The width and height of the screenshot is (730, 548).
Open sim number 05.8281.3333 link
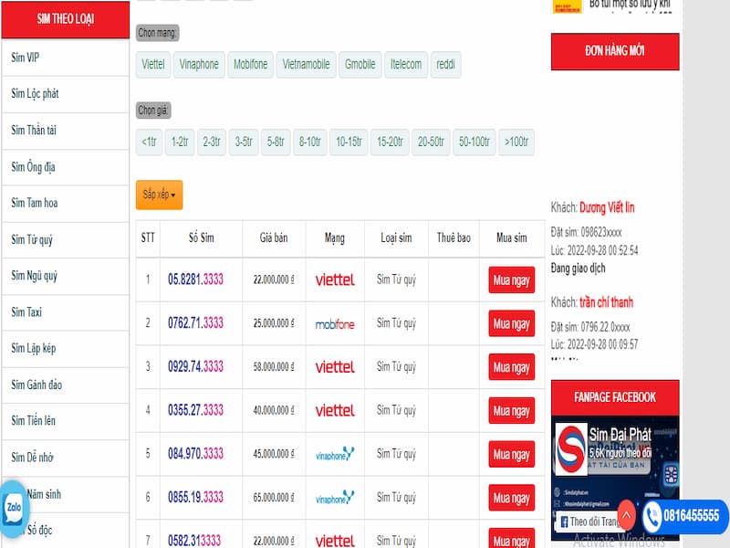pos(195,279)
